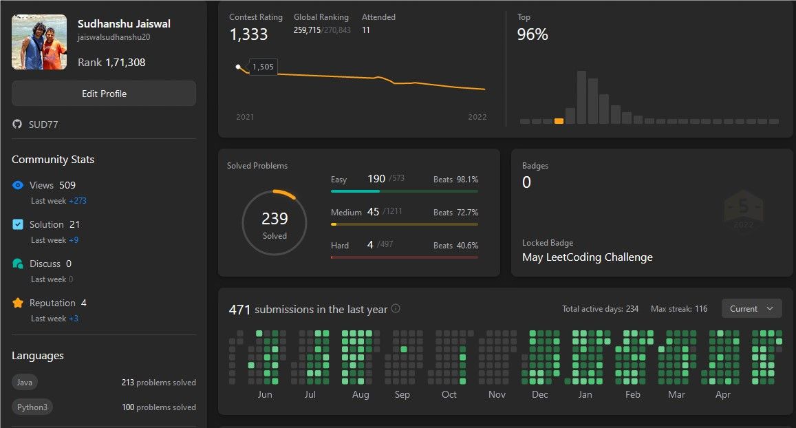Select the Python3 language tag
Viewport: 796px width, 428px height.
click(32, 407)
